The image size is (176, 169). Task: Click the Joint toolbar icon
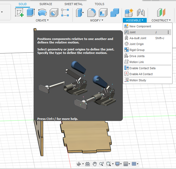point(141,13)
